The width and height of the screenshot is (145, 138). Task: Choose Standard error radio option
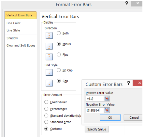click(x=46, y=122)
